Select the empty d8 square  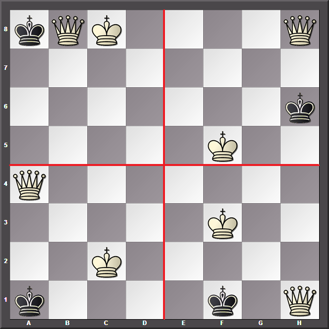pyautogui.click(x=145, y=30)
